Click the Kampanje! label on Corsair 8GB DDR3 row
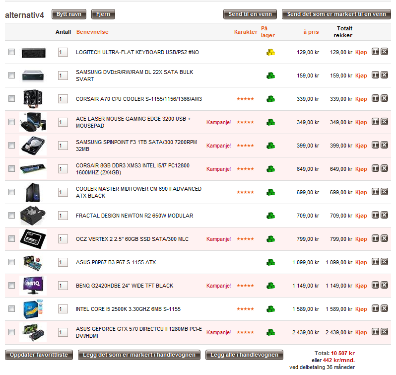 click(x=218, y=169)
